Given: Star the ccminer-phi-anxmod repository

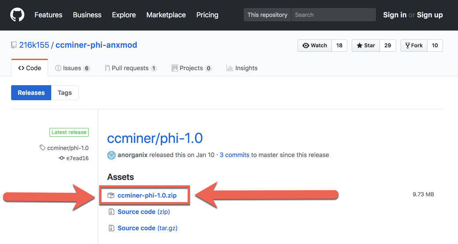Looking at the screenshot, I should tap(366, 45).
